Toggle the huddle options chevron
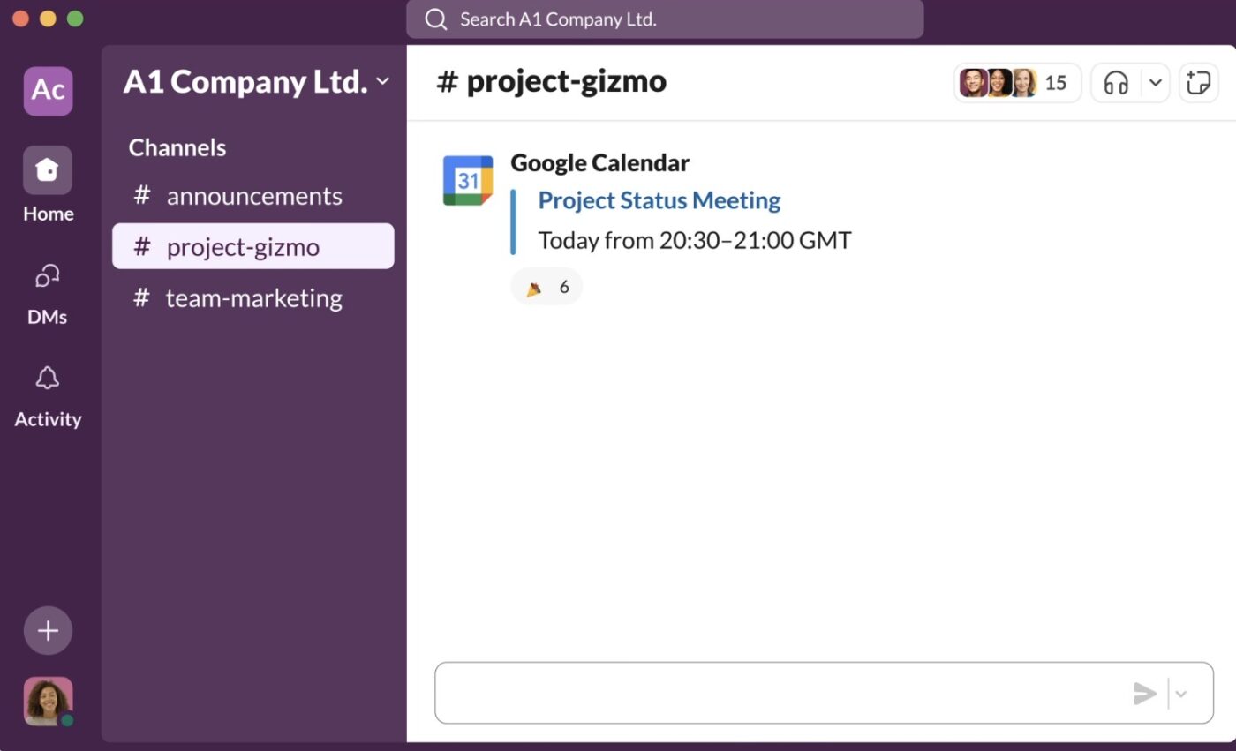This screenshot has width=1236, height=751. click(1156, 82)
